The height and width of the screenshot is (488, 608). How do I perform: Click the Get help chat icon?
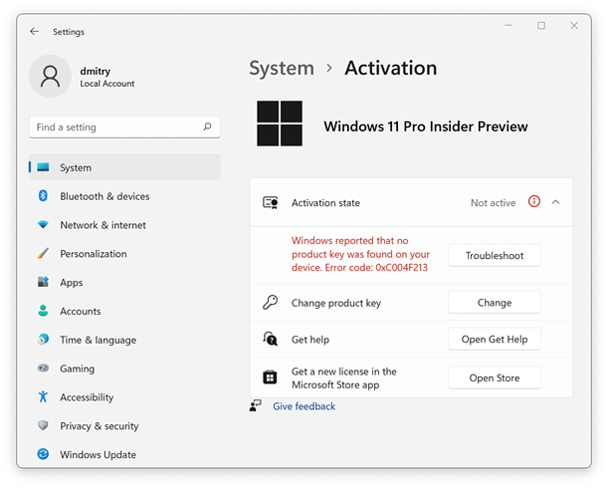[271, 339]
